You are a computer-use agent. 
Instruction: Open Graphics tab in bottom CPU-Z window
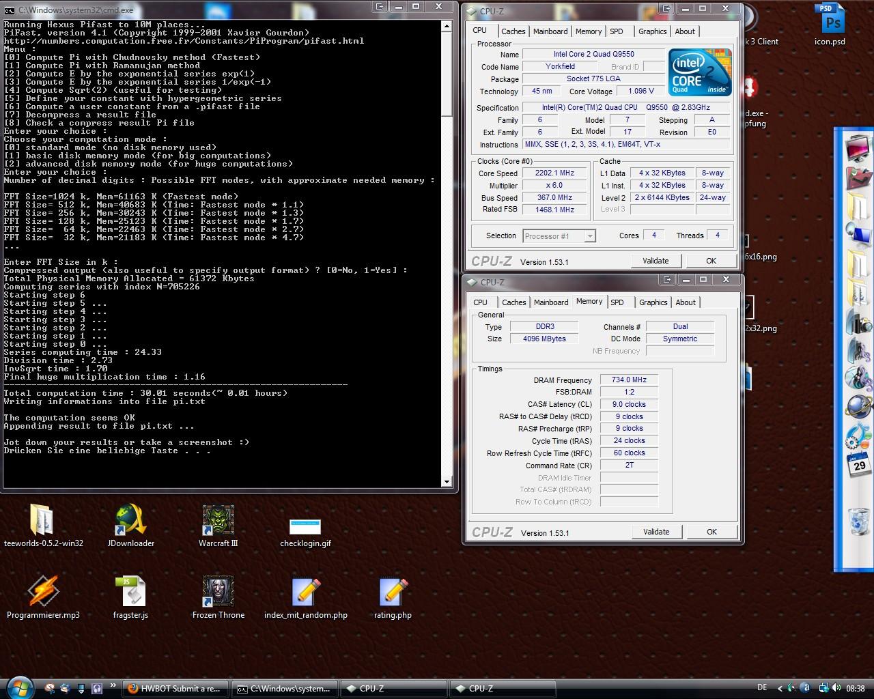[653, 302]
